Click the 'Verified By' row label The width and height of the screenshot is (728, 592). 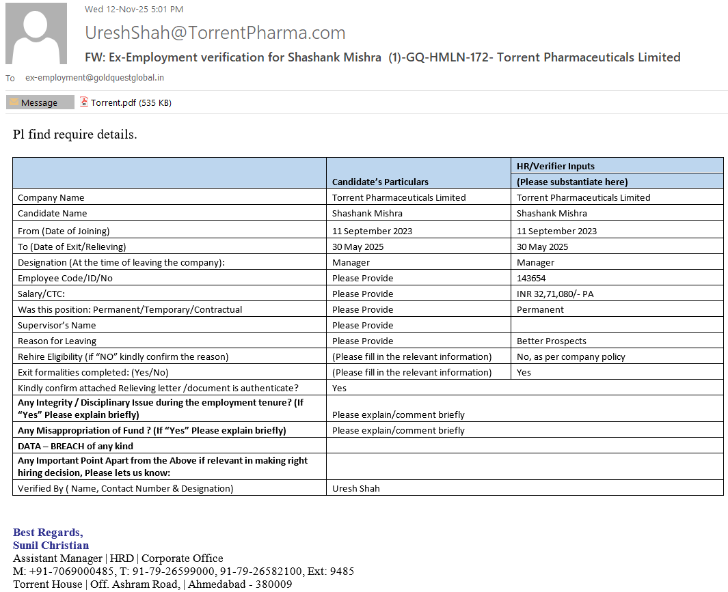(125, 488)
